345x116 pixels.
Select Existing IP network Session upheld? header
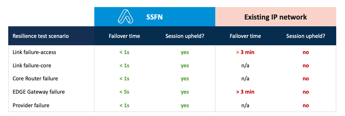306,36
